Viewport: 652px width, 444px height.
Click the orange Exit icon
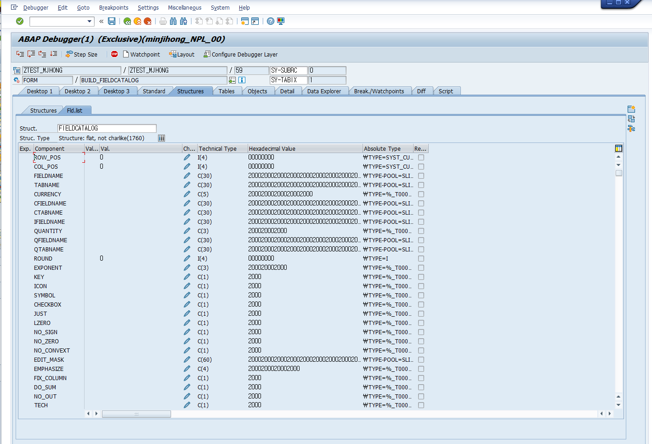tap(137, 21)
